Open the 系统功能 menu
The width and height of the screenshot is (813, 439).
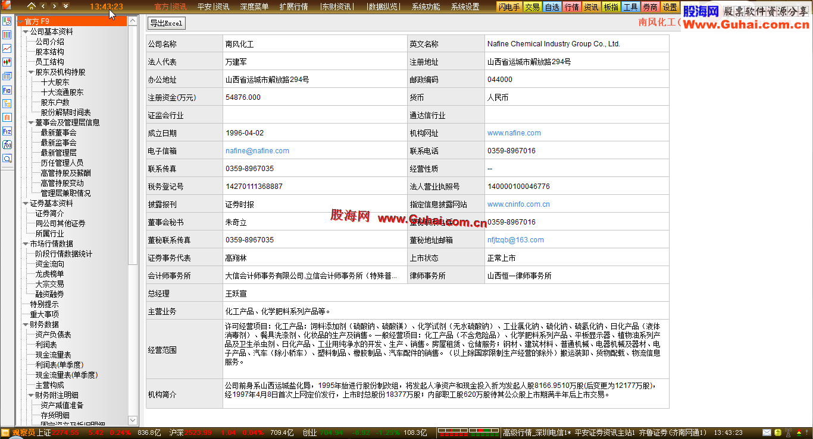point(426,7)
